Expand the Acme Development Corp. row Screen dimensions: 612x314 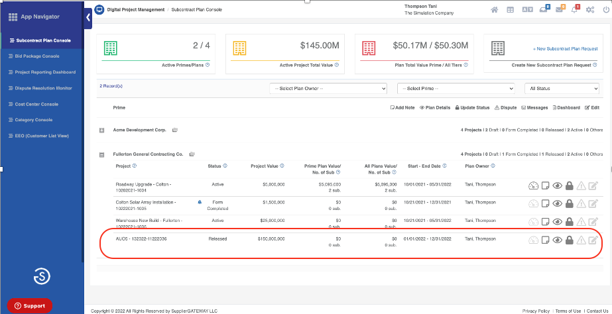102,131
